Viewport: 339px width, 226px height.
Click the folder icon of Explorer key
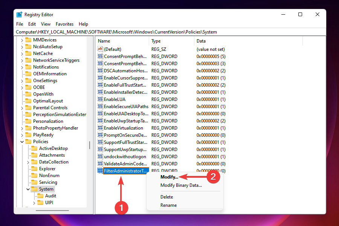pos(34,168)
